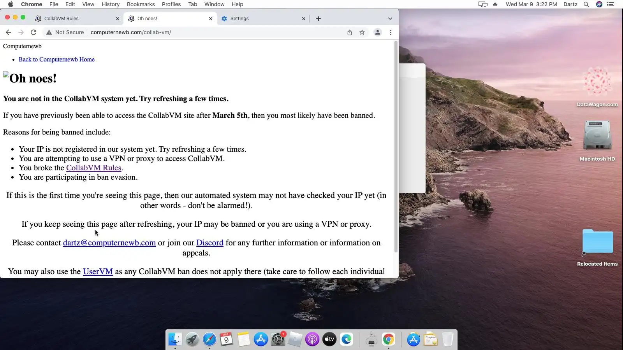The height and width of the screenshot is (350, 623).
Task: Open the certificate document stack in the Dock
Action: tap(430, 339)
